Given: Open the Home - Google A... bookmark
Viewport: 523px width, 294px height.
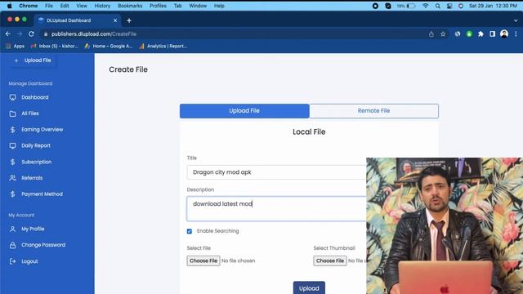Looking at the screenshot, I should click(x=109, y=47).
